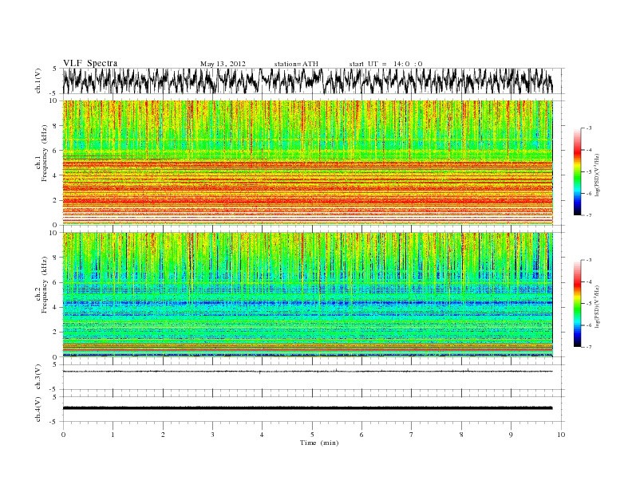The width and height of the screenshot is (632, 488).
Task: Click time axis tick label '10'
Action: (x=561, y=435)
